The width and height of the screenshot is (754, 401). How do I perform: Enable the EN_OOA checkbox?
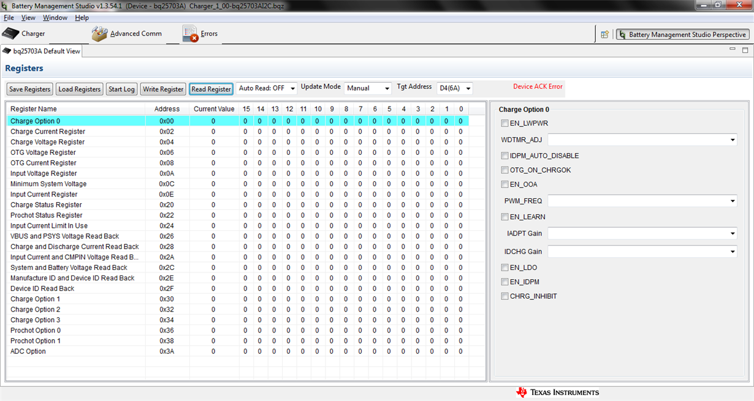[x=505, y=184]
